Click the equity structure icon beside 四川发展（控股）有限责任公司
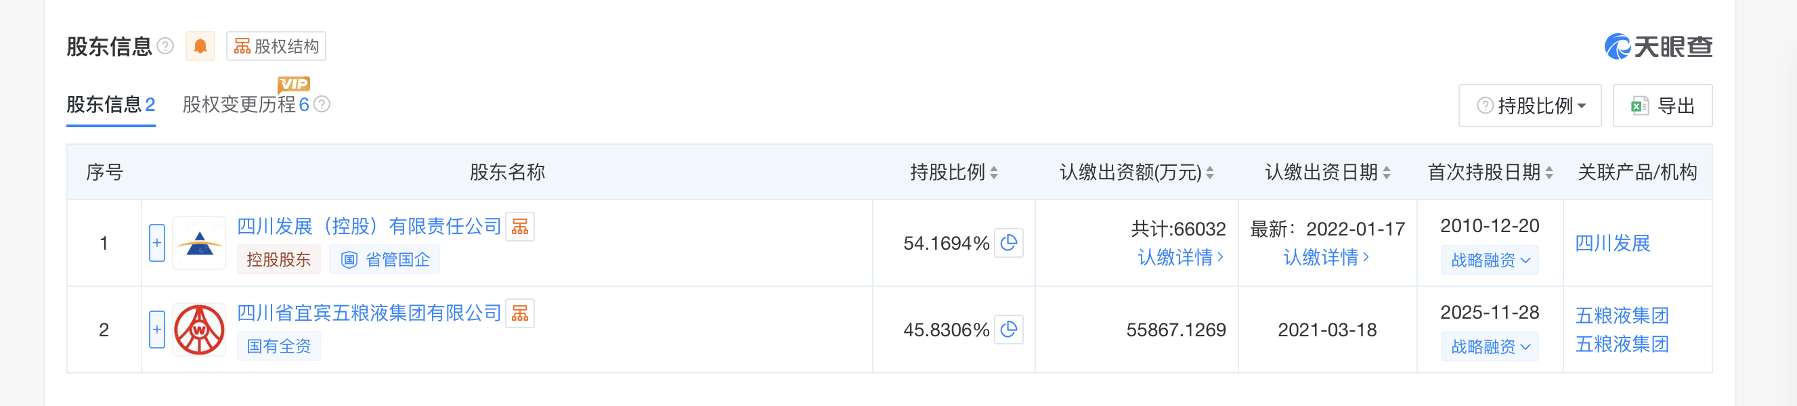 pos(520,227)
